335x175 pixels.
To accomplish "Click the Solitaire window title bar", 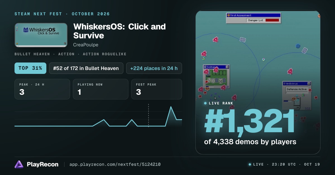I will click(216, 67).
